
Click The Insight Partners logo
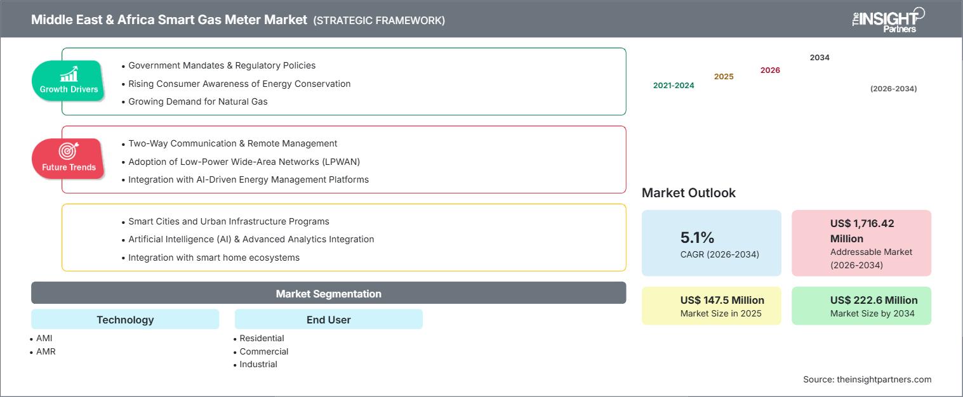888,20
